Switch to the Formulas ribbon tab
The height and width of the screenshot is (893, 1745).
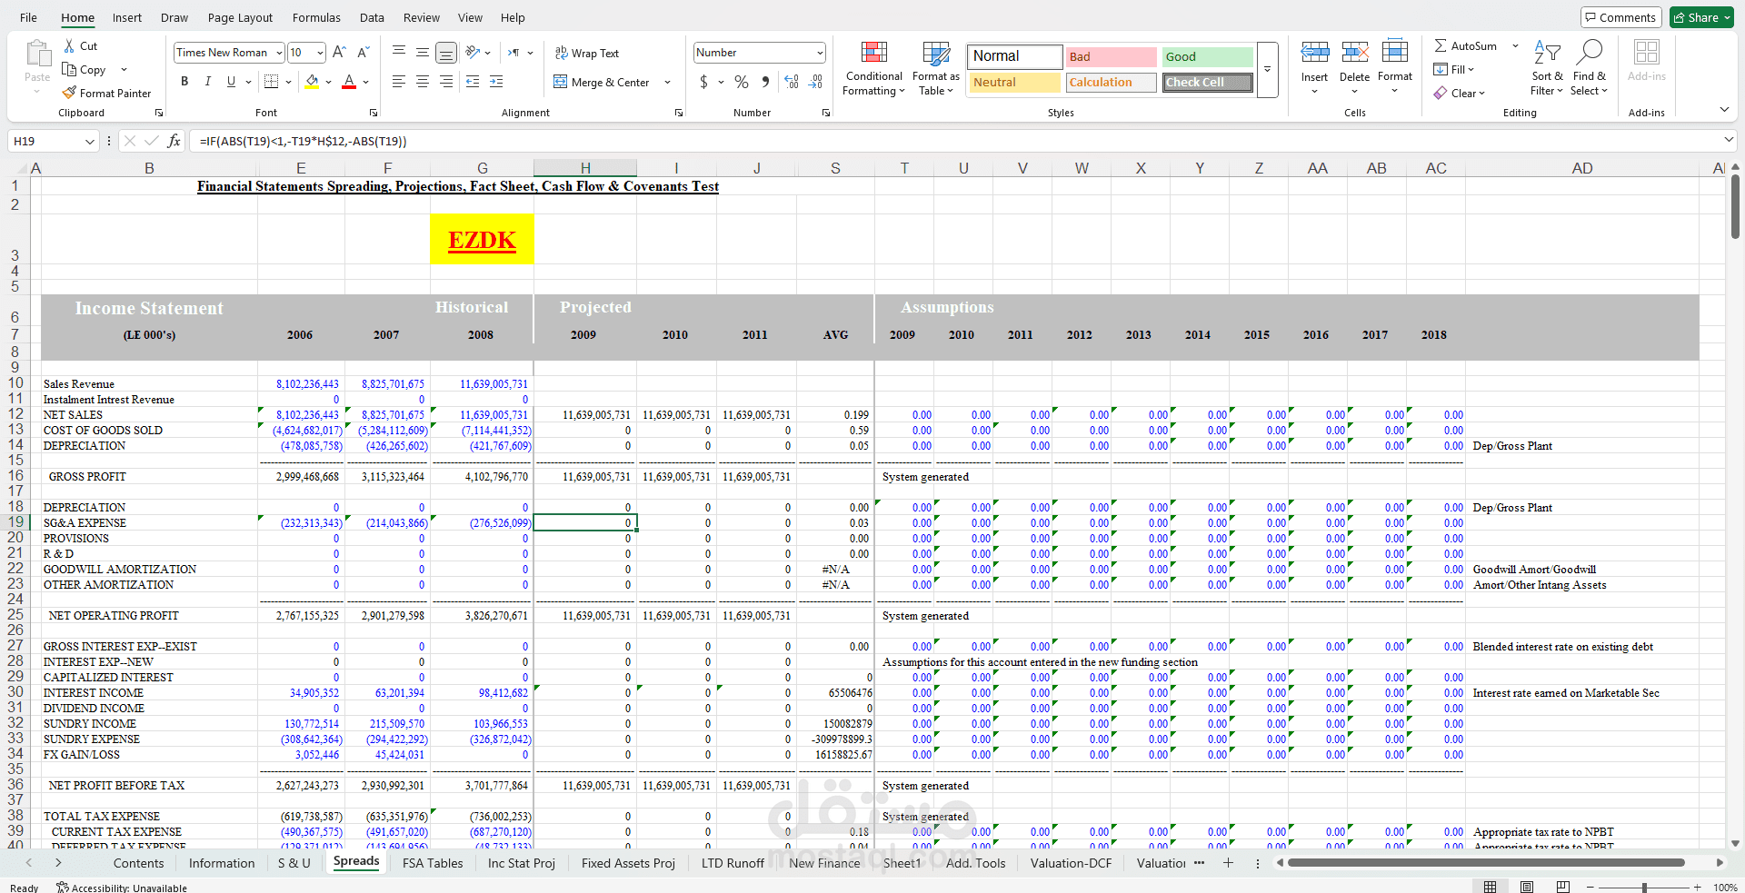click(x=316, y=17)
